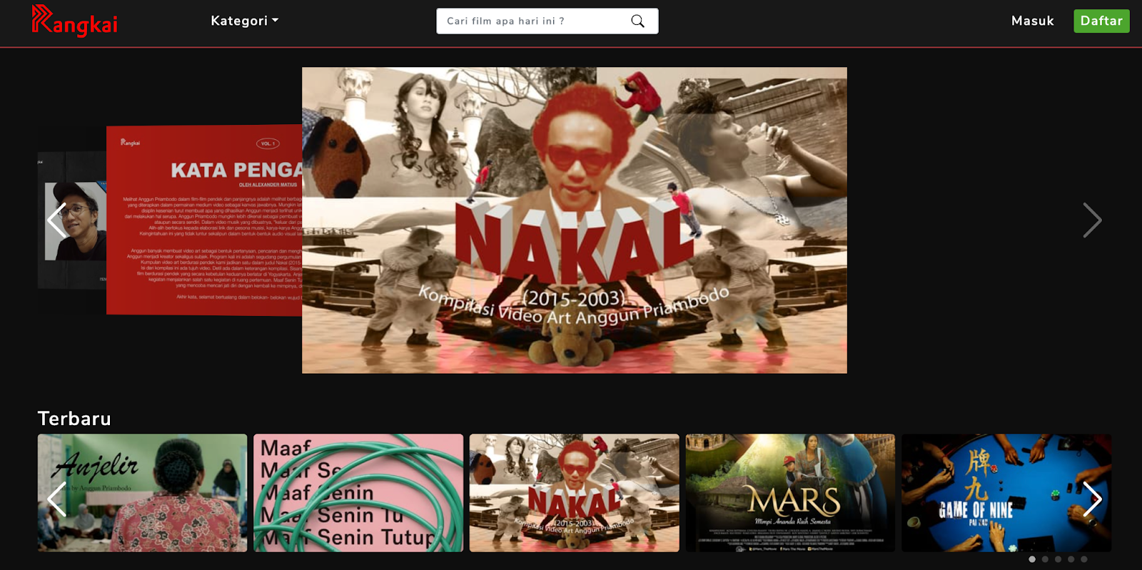The height and width of the screenshot is (570, 1142).
Task: Open the Maaf Senin Tutup film thumbnail
Action: [358, 493]
